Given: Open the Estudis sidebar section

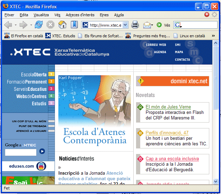Looking at the screenshot, I should click(x=39, y=104).
